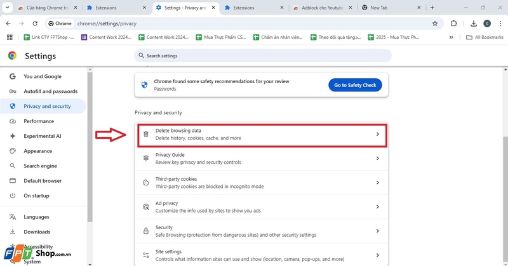Open Autofill and passwords settings

pos(43,91)
